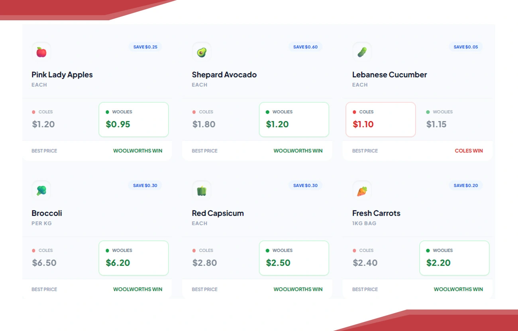Click the Fresh Carrots icon

[362, 190]
